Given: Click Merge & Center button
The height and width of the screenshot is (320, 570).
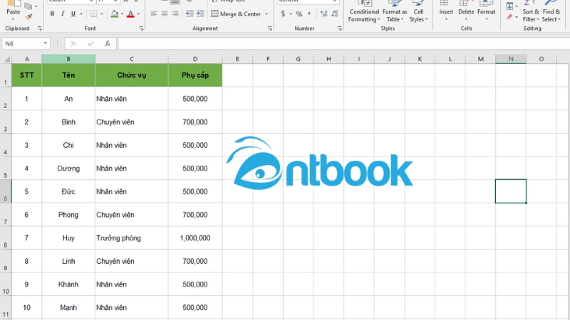Looking at the screenshot, I should pos(237,14).
